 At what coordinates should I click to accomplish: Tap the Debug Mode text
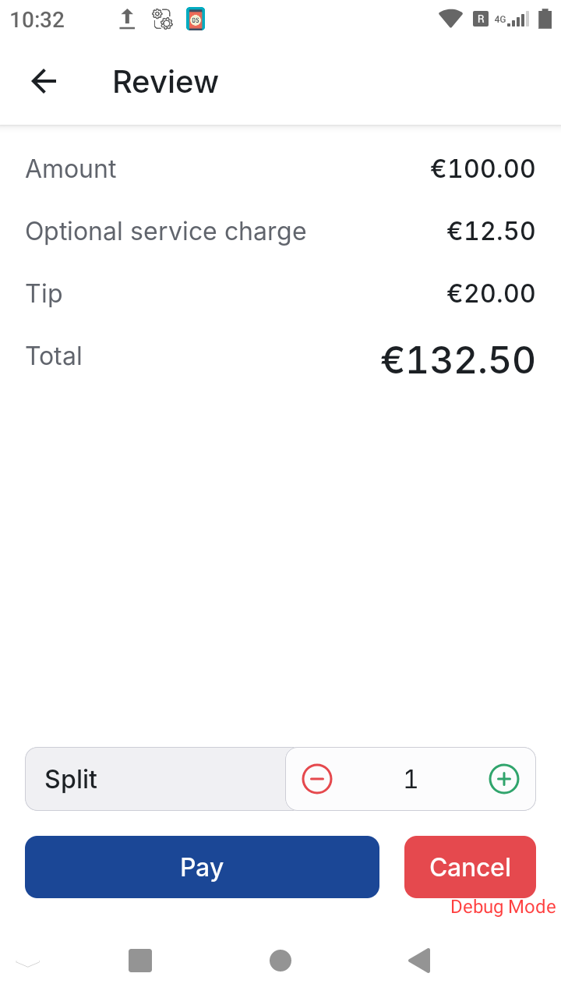(503, 907)
